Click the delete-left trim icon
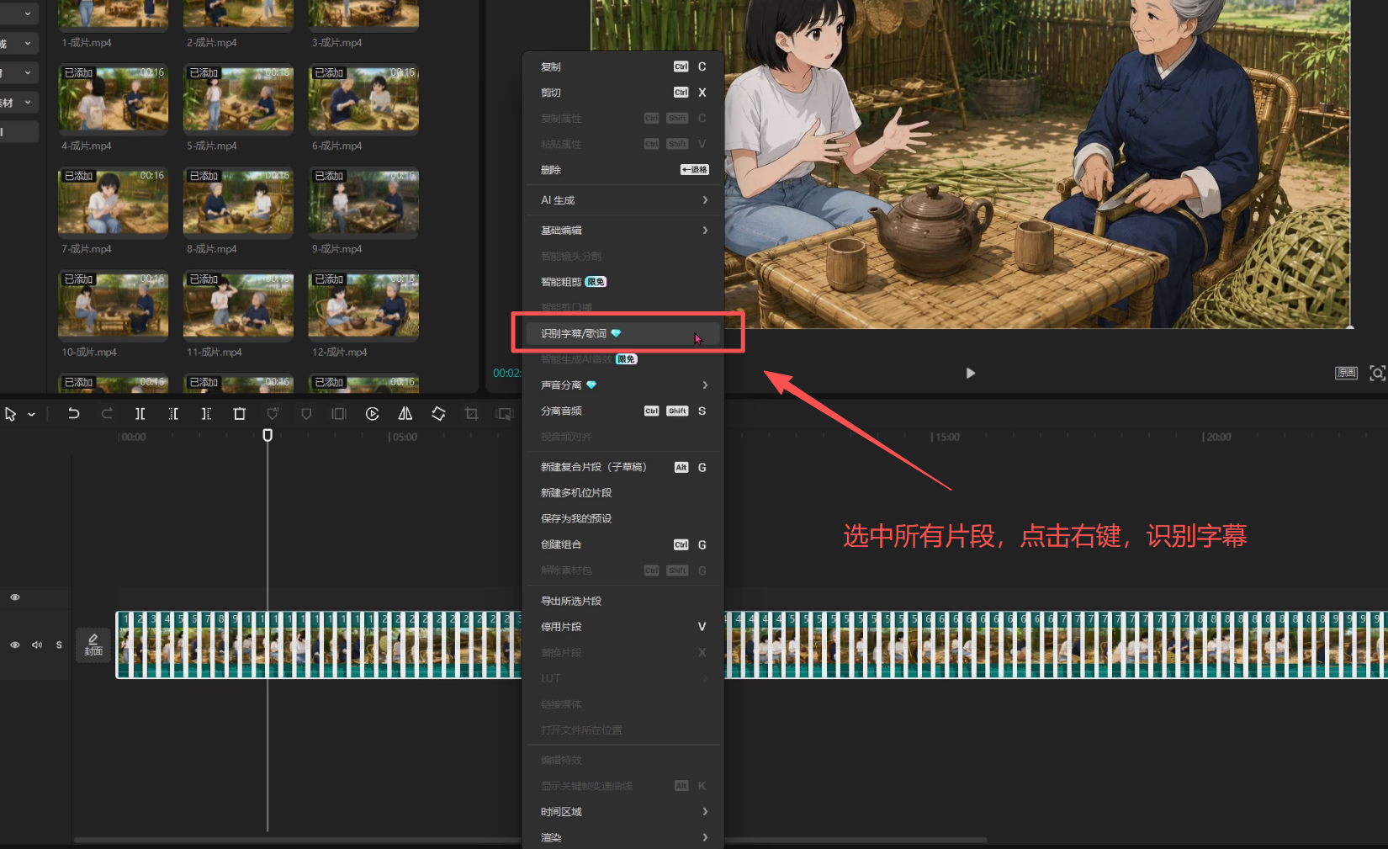 pos(173,414)
